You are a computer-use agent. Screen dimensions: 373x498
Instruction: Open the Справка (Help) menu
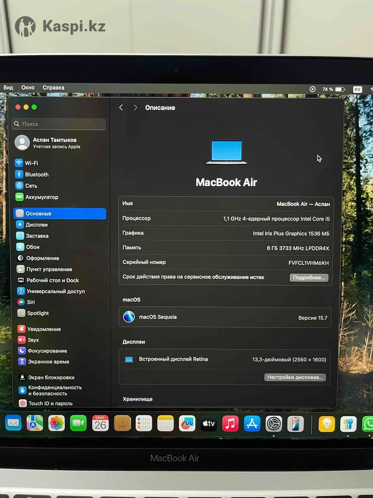53,88
